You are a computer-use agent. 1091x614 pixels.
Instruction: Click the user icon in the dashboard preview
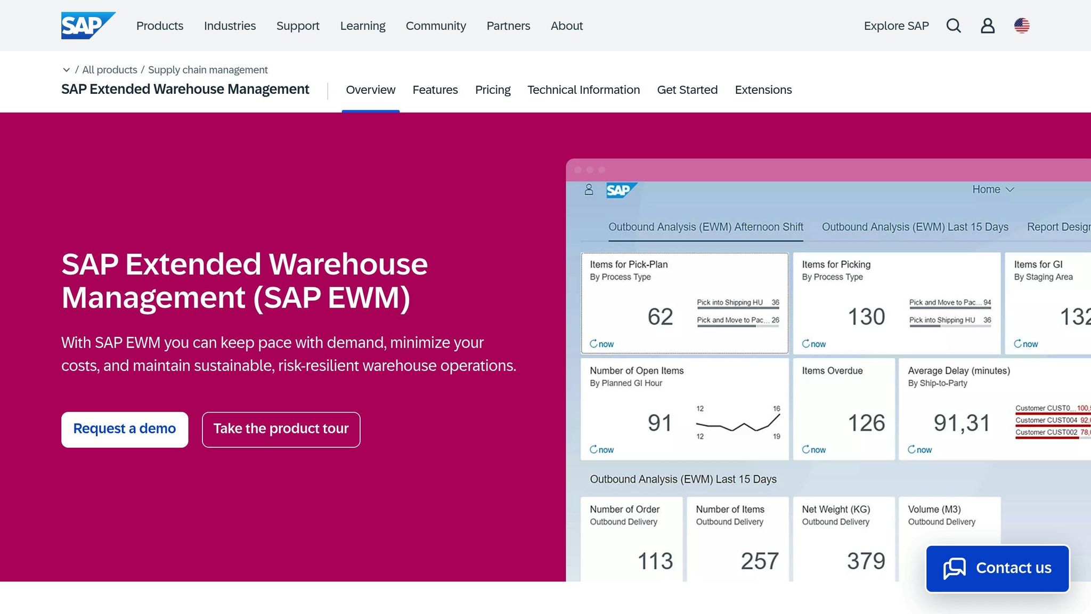589,190
